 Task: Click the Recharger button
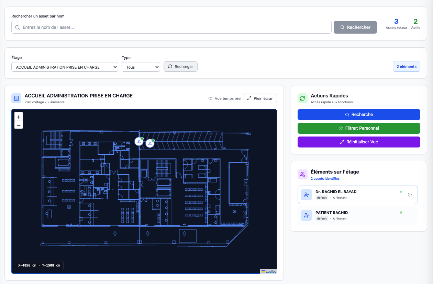(x=180, y=67)
